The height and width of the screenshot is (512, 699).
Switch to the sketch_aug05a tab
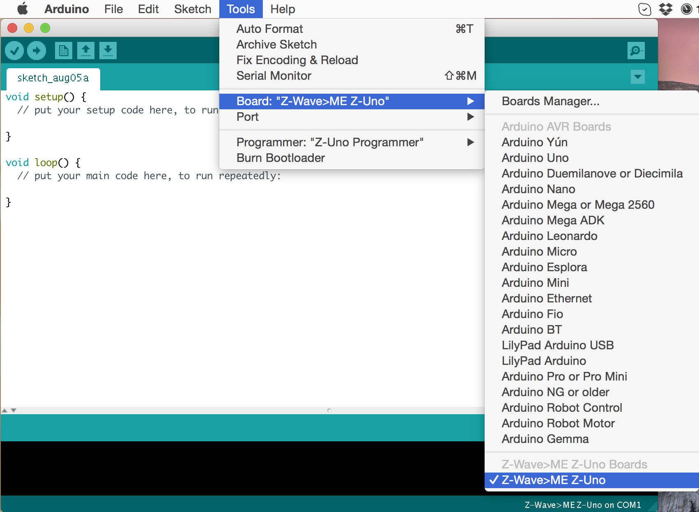[53, 78]
